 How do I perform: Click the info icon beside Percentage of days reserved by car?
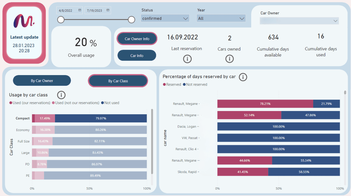pos(243,77)
